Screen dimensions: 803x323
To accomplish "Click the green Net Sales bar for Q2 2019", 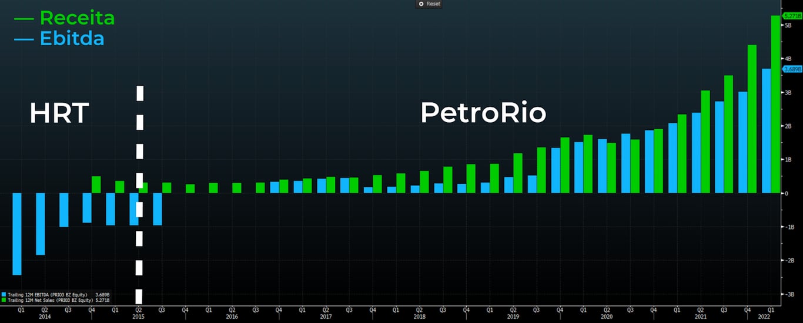I will click(518, 173).
